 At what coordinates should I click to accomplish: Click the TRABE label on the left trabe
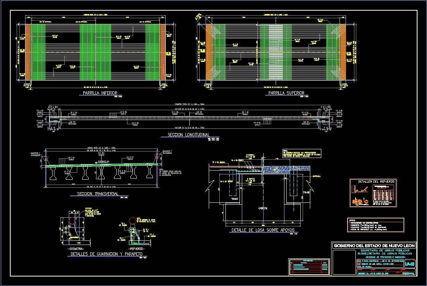[x=234, y=198]
